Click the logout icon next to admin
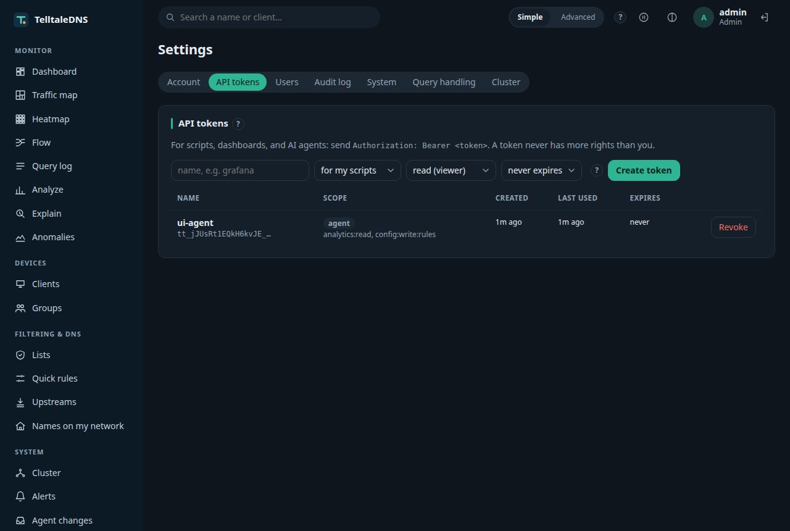This screenshot has width=790, height=531. (x=764, y=17)
